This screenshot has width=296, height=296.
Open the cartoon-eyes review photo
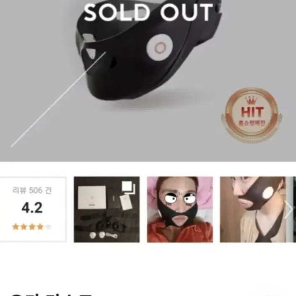click(180, 209)
